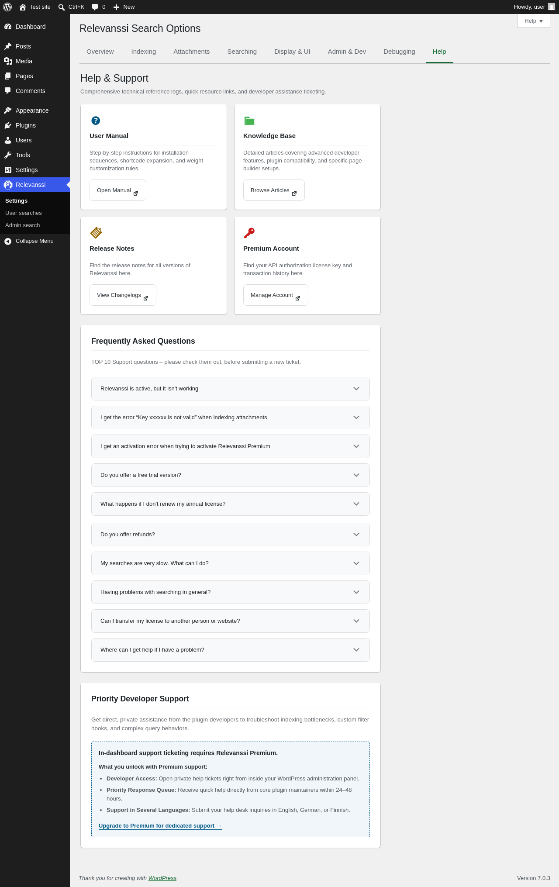Click external link icon on Open Manual
559x887 pixels.
tap(136, 193)
